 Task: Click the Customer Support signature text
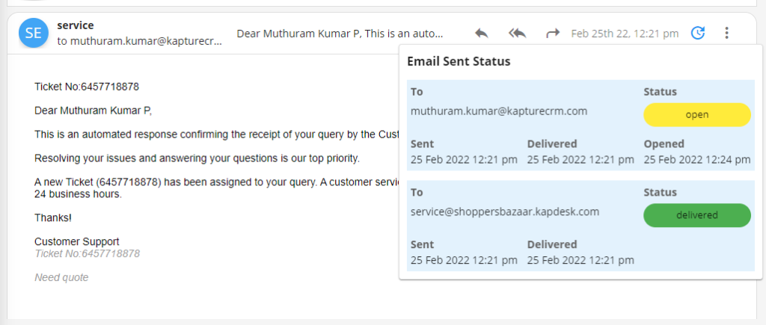coord(77,241)
